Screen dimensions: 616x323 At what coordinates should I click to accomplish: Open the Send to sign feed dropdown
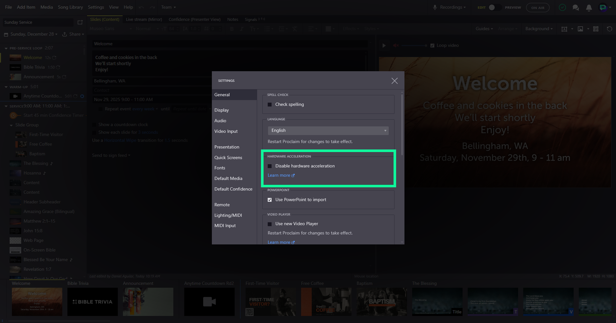[111, 156]
